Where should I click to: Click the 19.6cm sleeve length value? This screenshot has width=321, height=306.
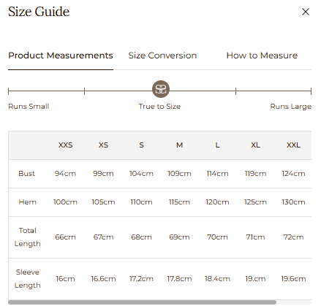(x=293, y=279)
